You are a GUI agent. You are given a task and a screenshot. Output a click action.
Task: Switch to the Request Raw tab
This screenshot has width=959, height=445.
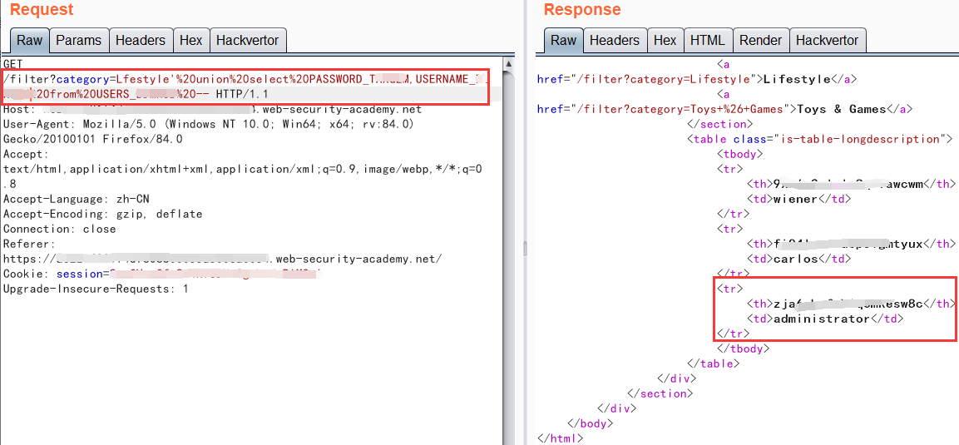pyautogui.click(x=30, y=40)
